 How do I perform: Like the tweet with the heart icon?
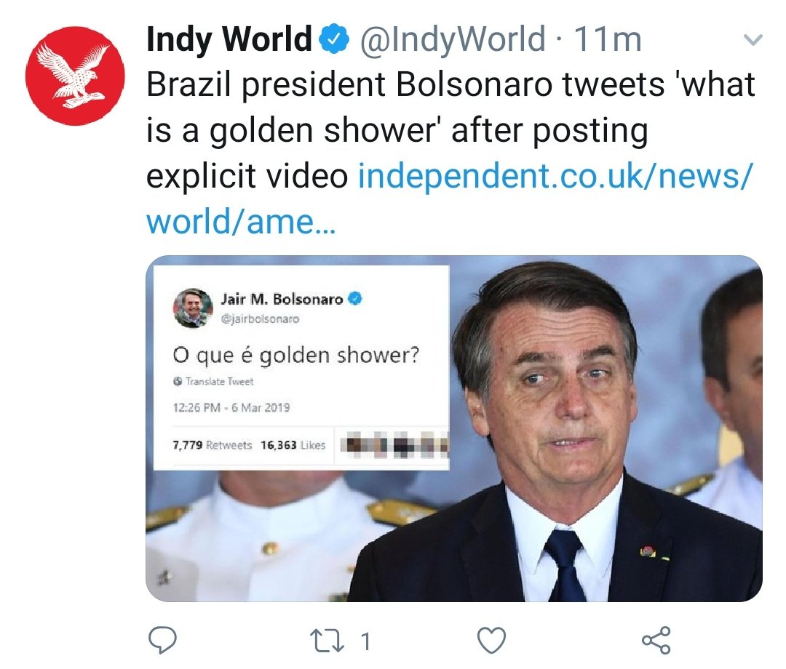point(491,641)
